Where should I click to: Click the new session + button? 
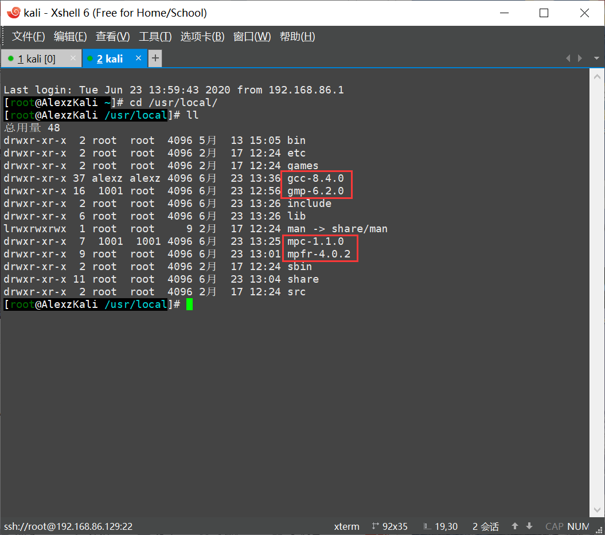[x=155, y=58]
